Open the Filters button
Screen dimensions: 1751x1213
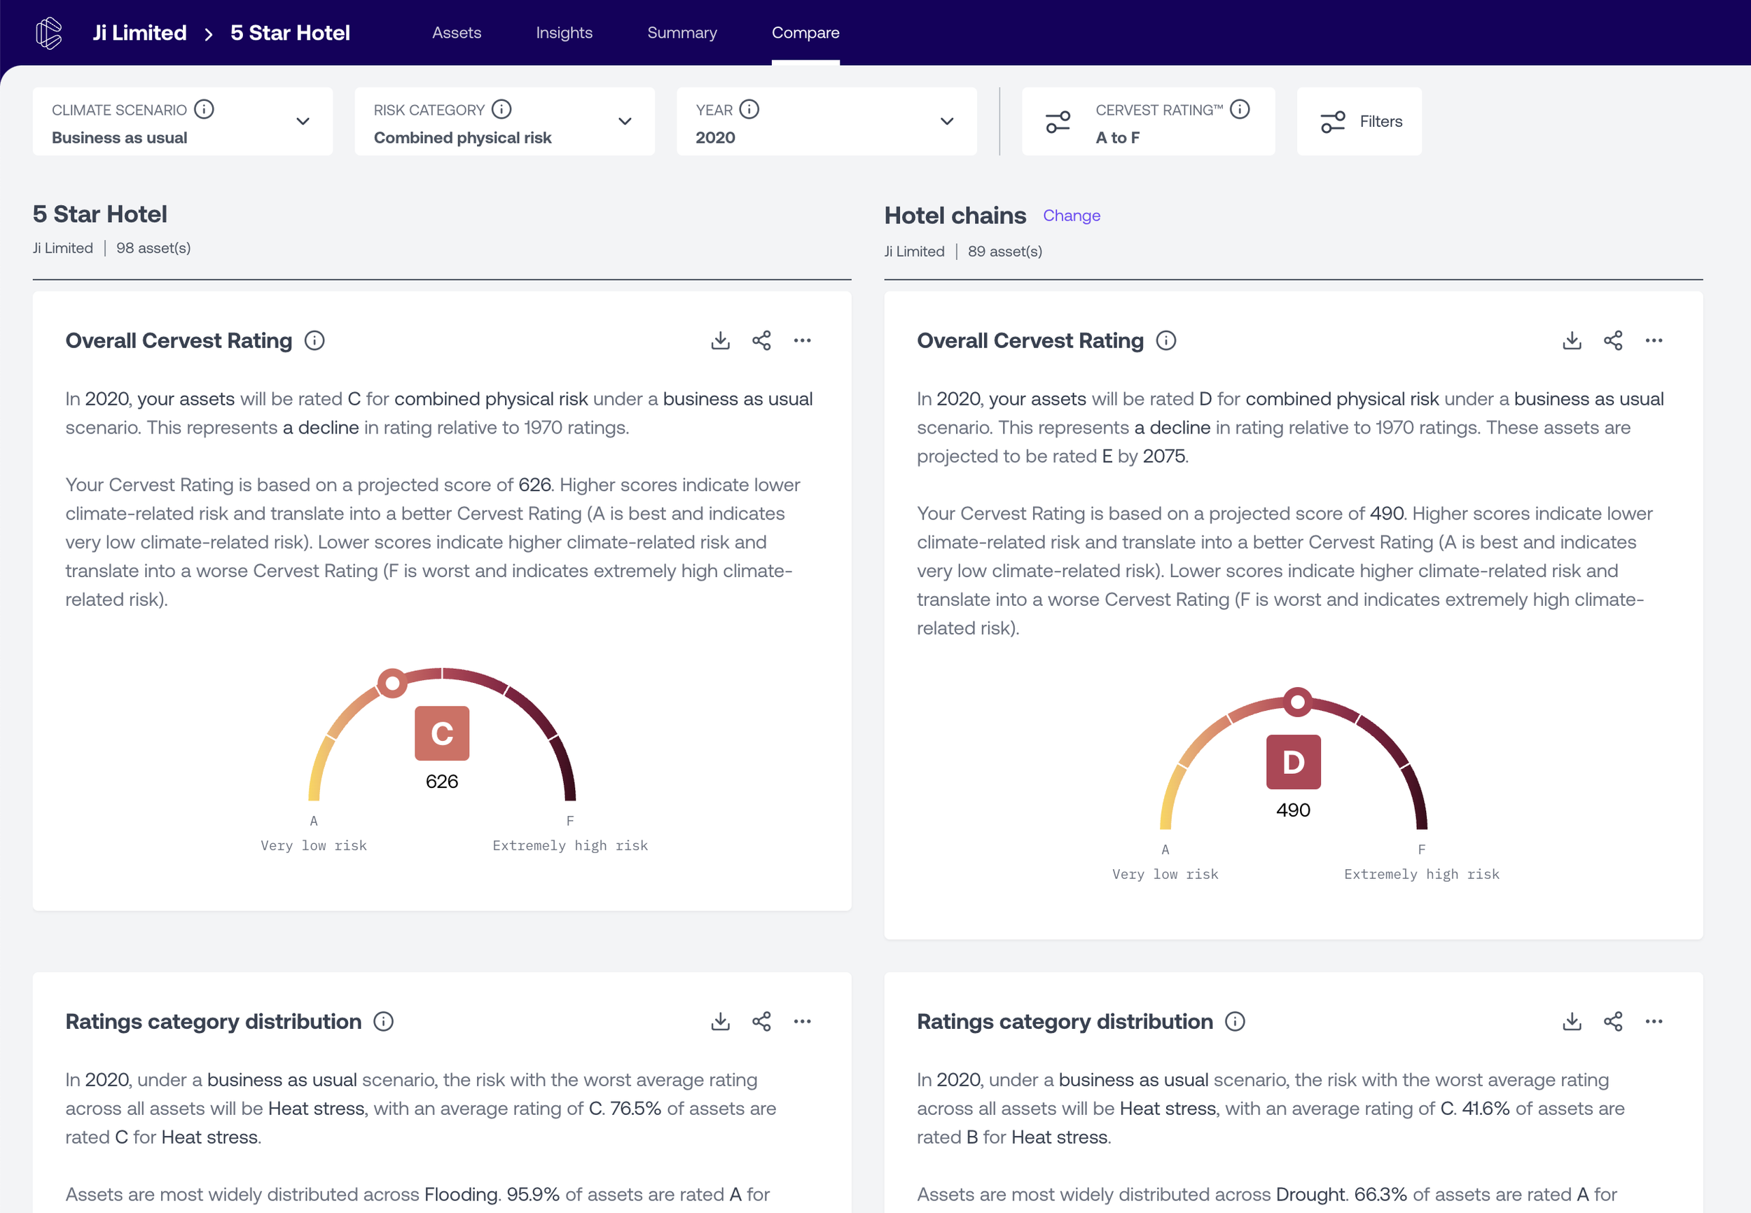coord(1359,122)
